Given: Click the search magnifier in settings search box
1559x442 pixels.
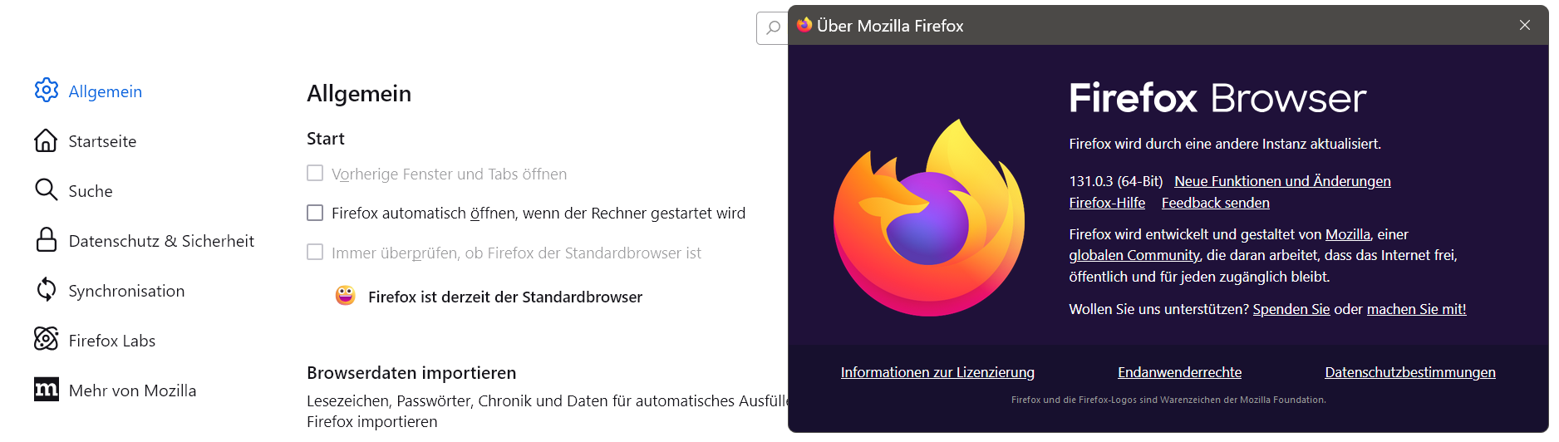Looking at the screenshot, I should coord(774,27).
